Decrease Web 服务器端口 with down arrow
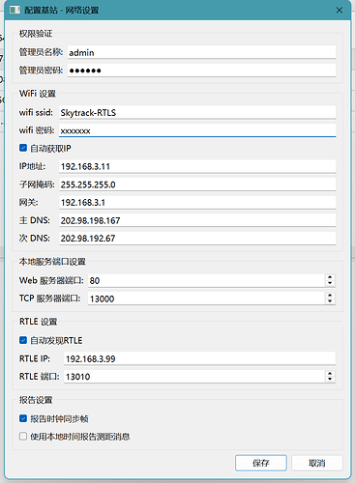The width and height of the screenshot is (355, 483). [x=330, y=284]
